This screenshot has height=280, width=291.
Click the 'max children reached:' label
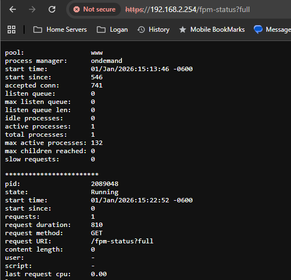[45, 151]
